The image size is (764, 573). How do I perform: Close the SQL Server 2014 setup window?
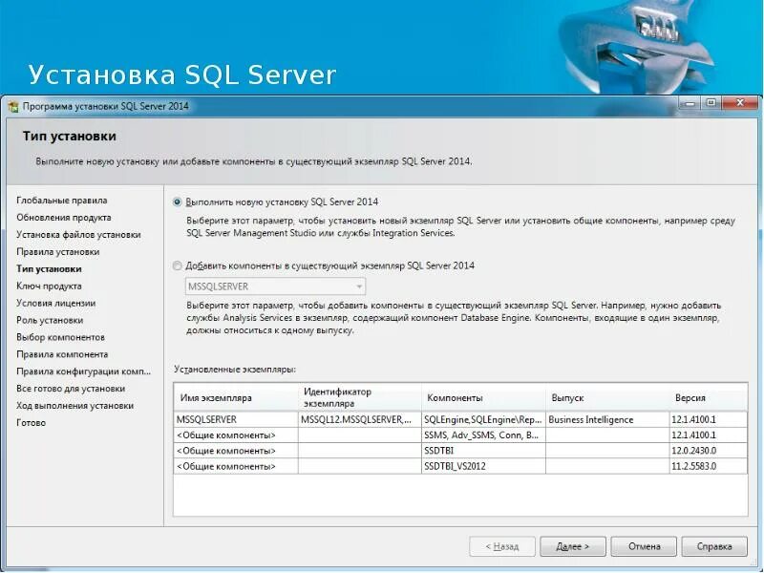[x=740, y=103]
